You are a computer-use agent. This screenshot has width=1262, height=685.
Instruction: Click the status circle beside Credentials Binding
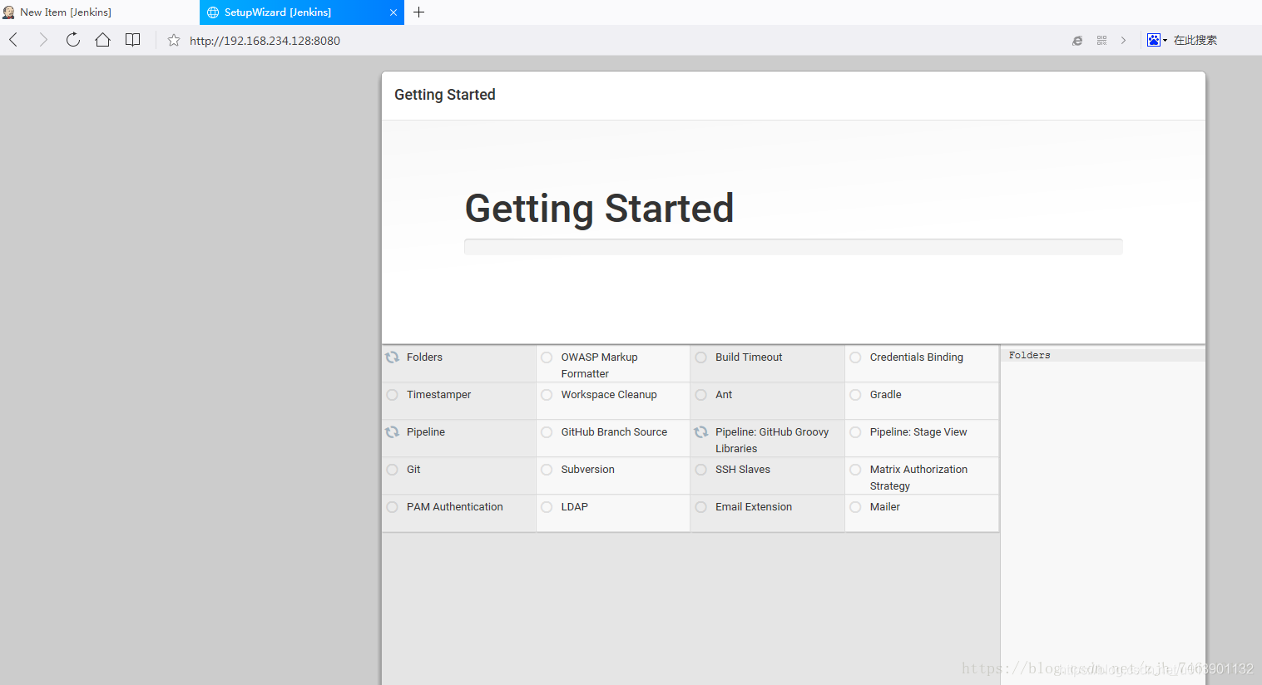point(855,357)
